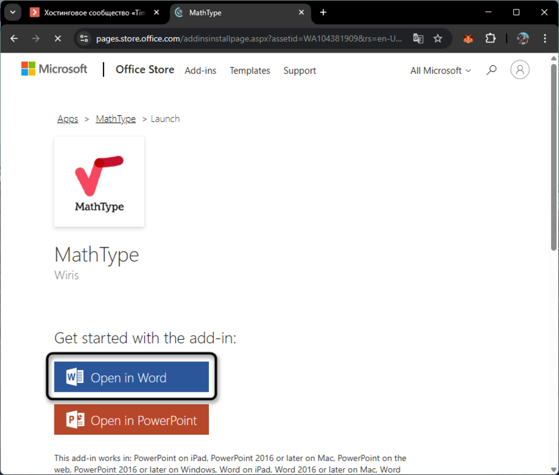The height and width of the screenshot is (475, 559).
Task: Go forward to the next page
Action: pyautogui.click(x=36, y=38)
